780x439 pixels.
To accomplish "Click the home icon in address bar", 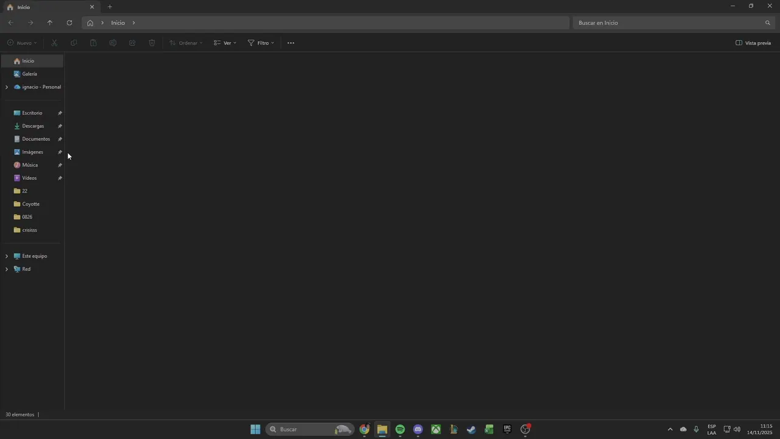I will tap(90, 23).
